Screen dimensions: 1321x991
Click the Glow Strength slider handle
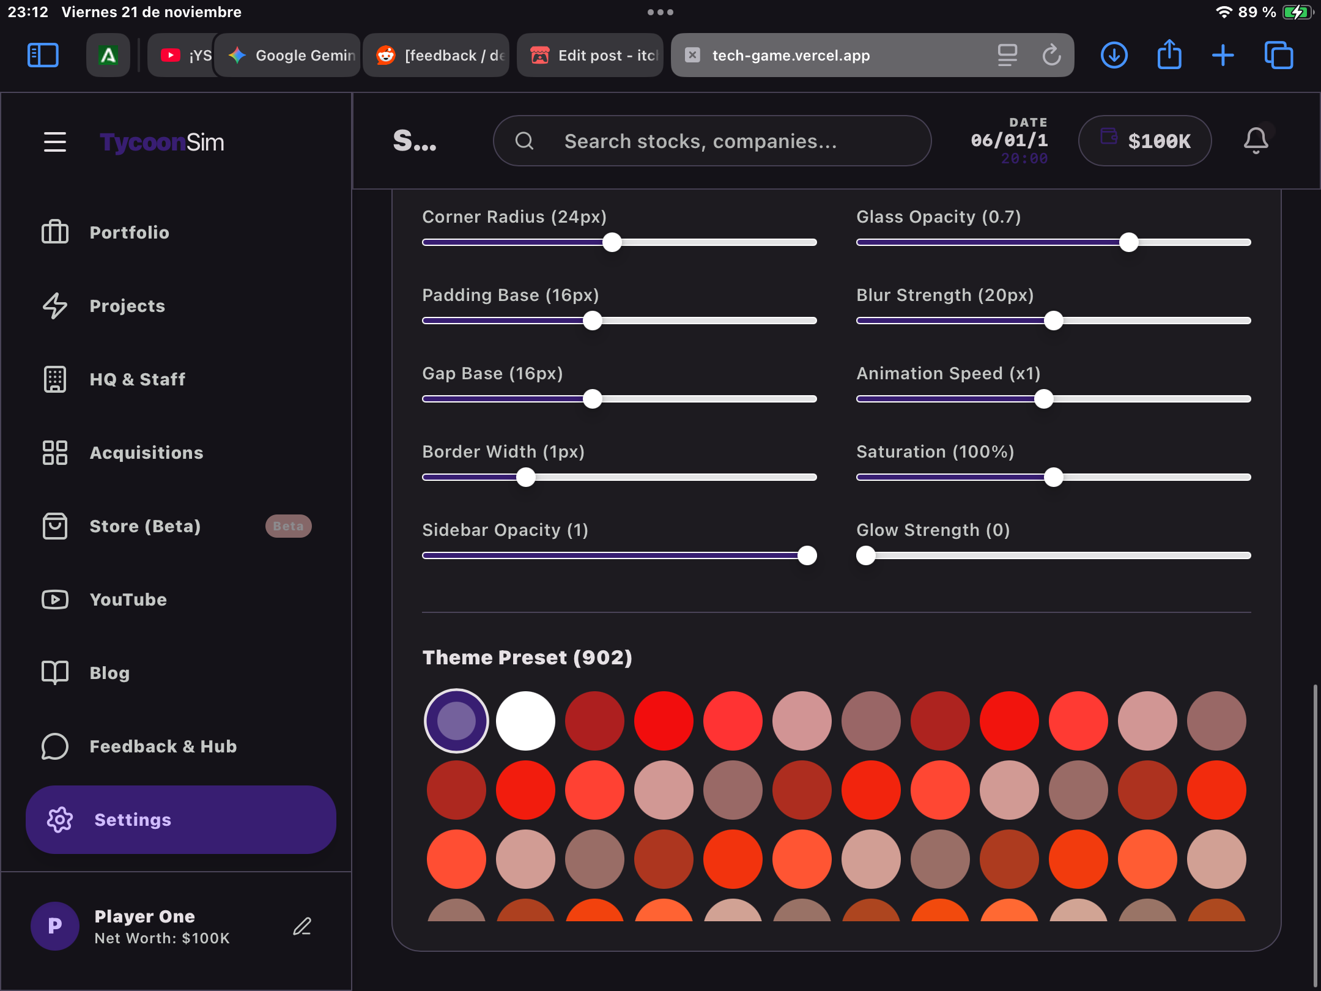coord(865,555)
